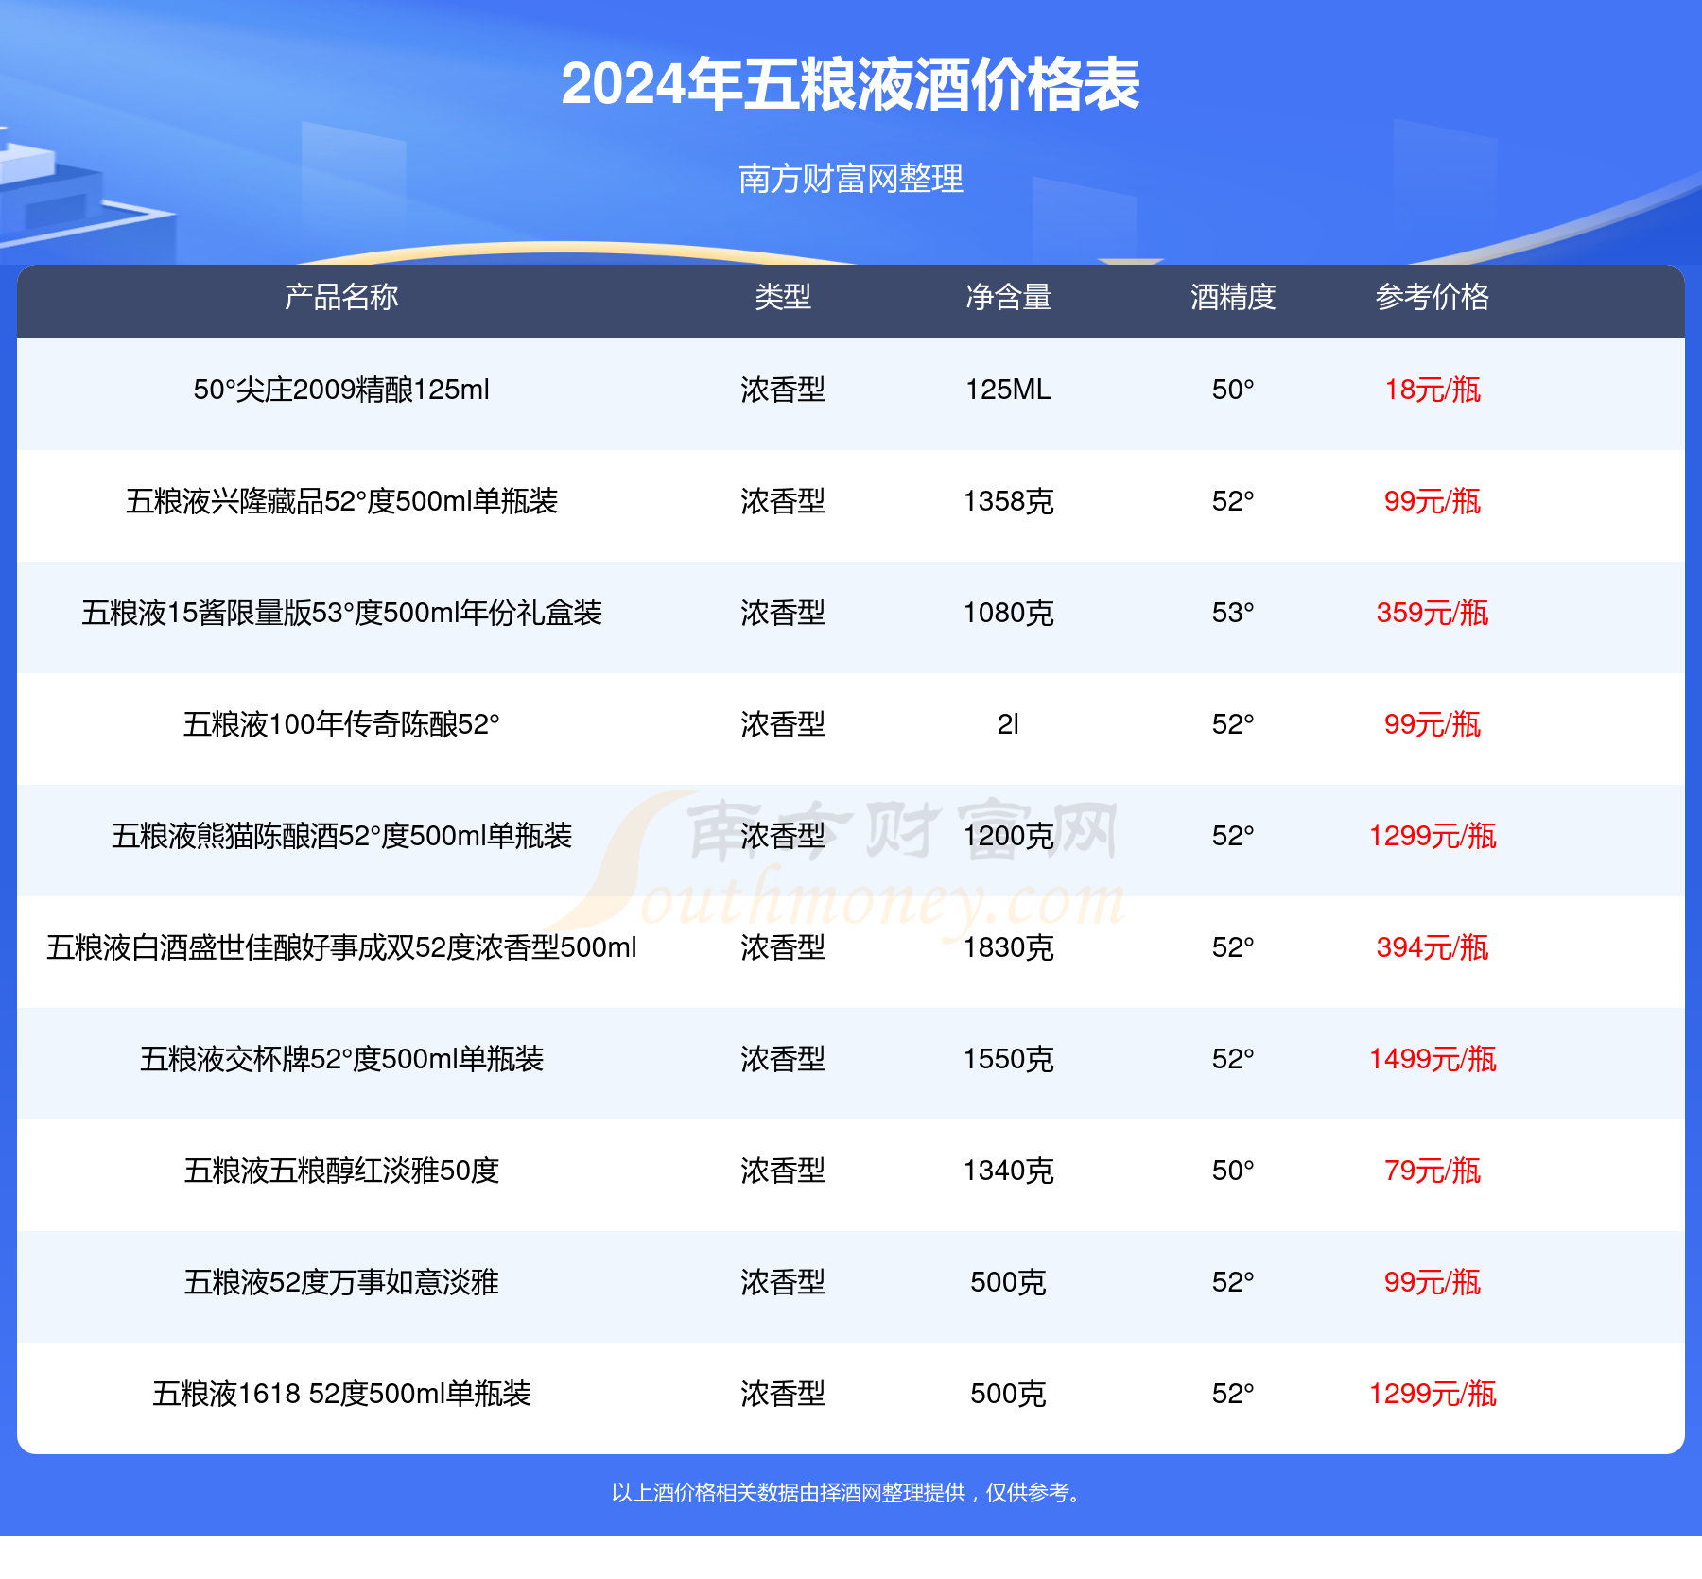Click the net content "1550克"
This screenshot has height=1579, width=1702.
coord(1008,1059)
